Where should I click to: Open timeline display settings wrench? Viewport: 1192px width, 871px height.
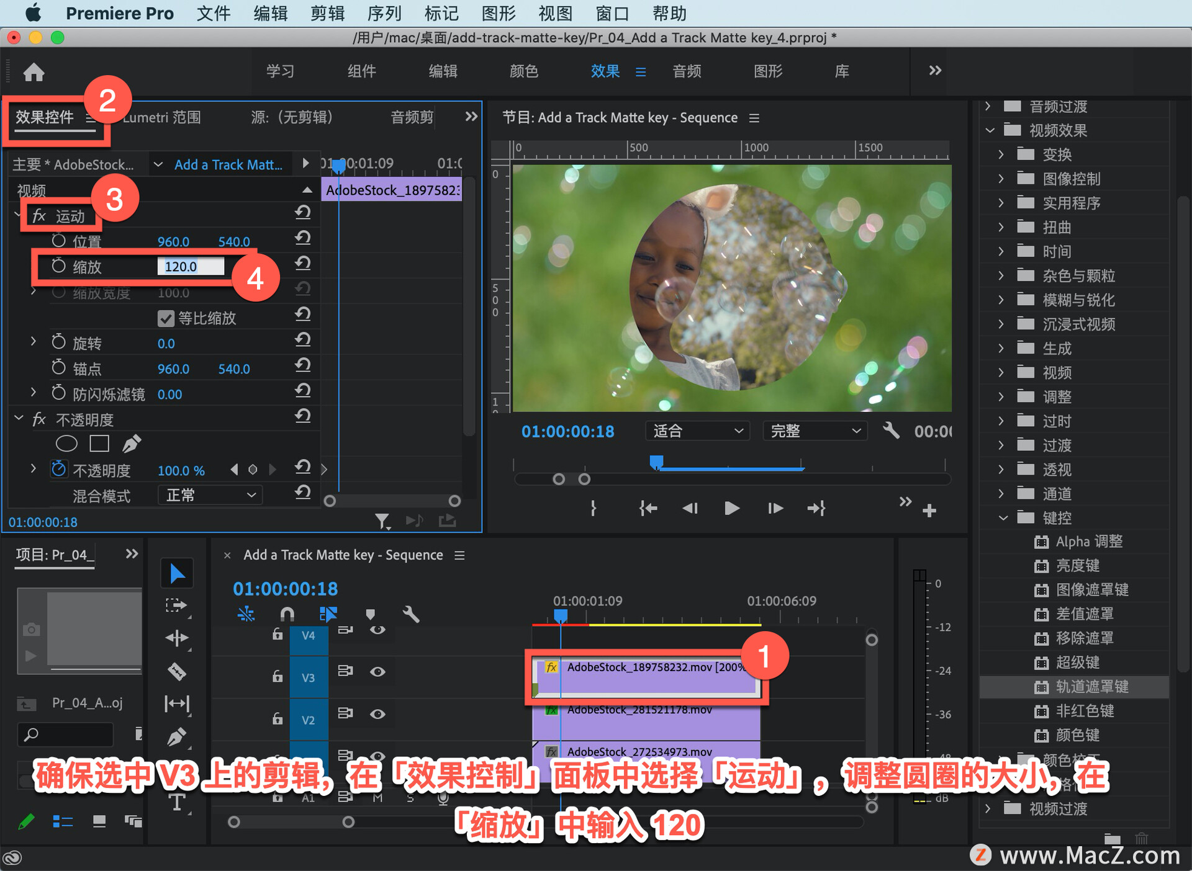411,614
